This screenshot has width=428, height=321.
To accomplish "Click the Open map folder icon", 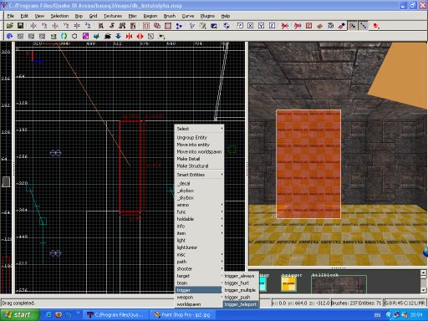I will pos(10,26).
